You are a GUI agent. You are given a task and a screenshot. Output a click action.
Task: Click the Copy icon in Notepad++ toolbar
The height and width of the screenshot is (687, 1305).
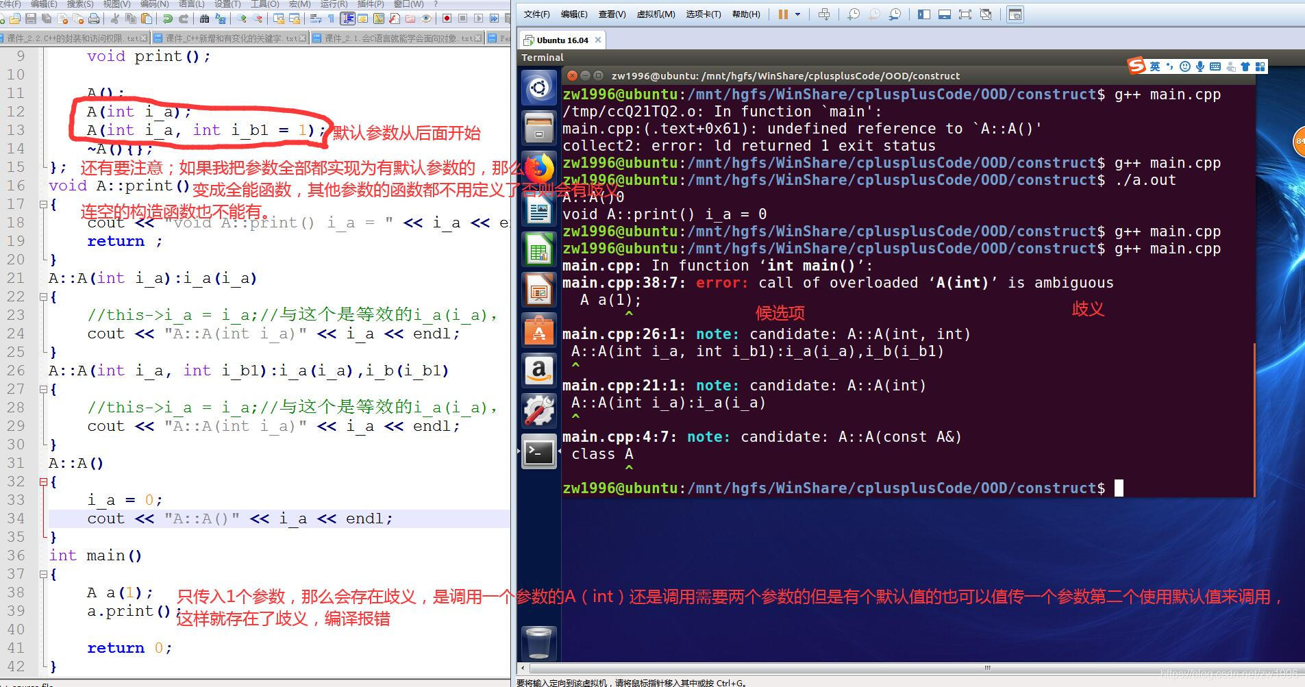[131, 18]
